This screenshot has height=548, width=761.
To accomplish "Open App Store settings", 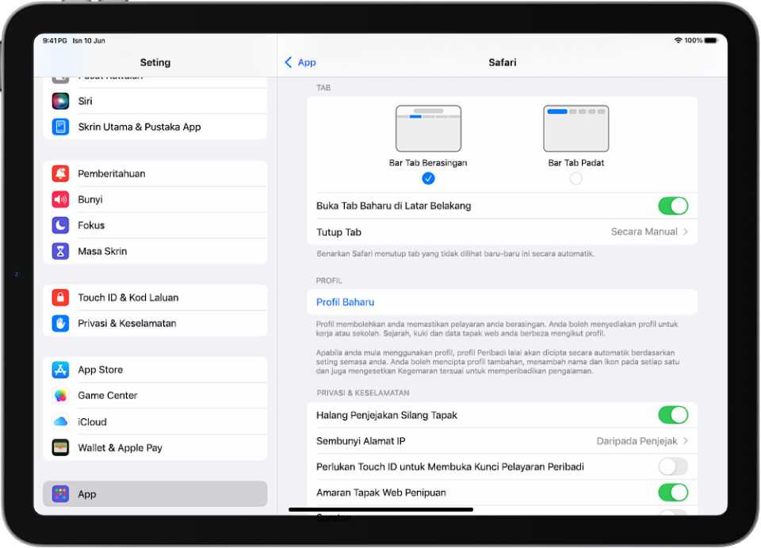I will 155,370.
